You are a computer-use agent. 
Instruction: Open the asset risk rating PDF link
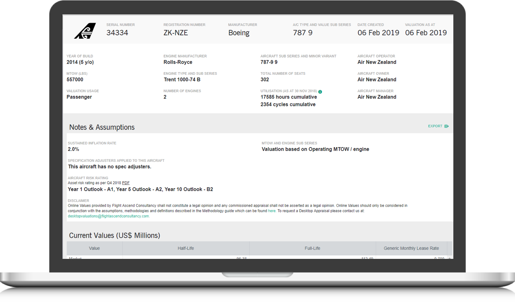click(x=126, y=183)
